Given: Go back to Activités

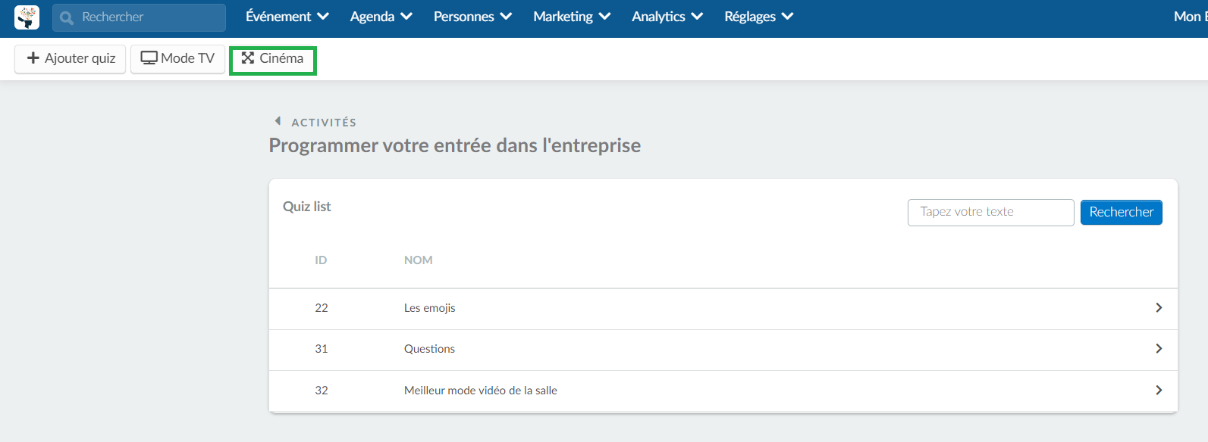Looking at the screenshot, I should point(324,123).
